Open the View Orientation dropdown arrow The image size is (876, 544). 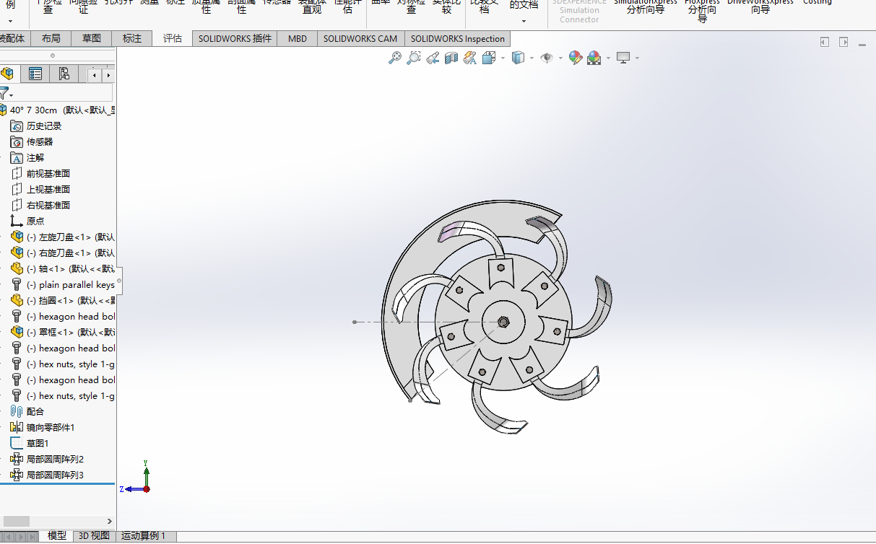click(x=503, y=58)
